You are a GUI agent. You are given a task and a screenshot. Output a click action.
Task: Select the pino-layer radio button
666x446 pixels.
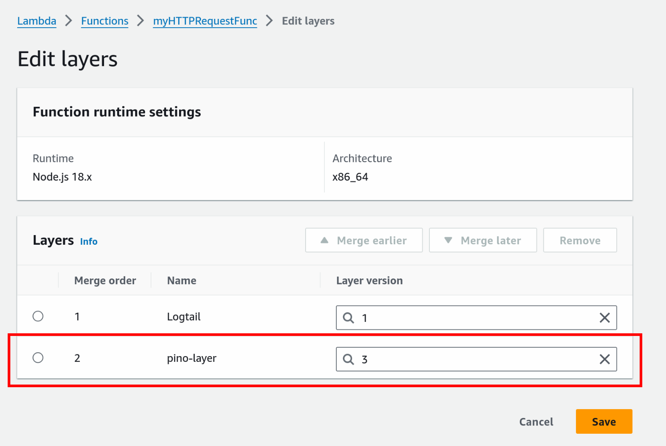point(38,358)
